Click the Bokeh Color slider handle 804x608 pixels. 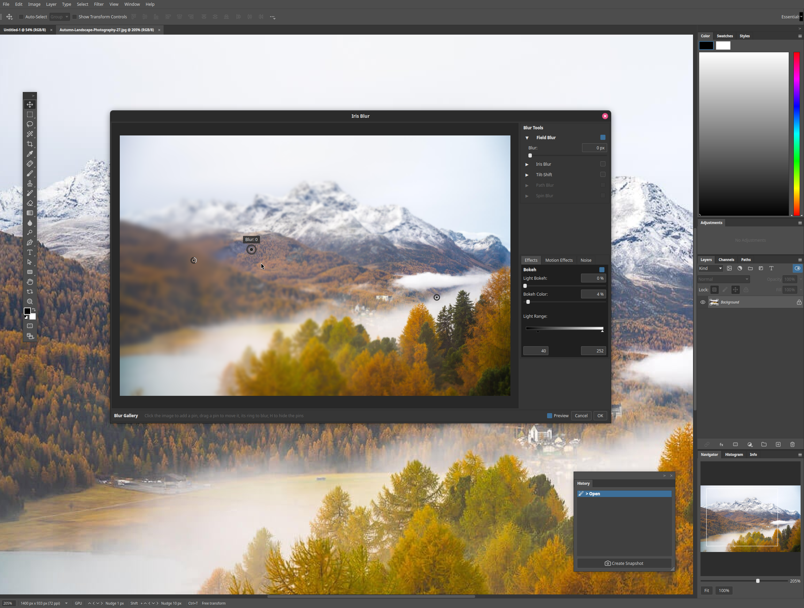point(528,302)
